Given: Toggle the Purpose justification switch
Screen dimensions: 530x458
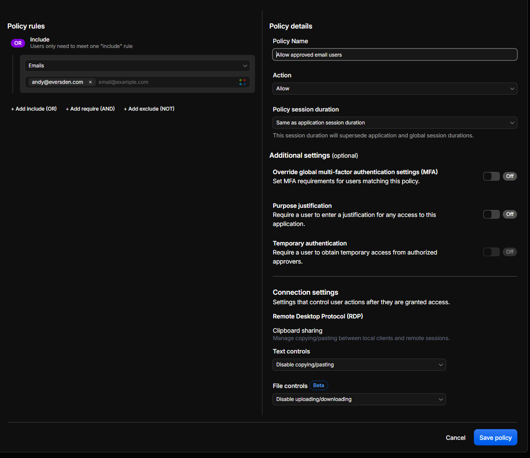Looking at the screenshot, I should pos(492,214).
